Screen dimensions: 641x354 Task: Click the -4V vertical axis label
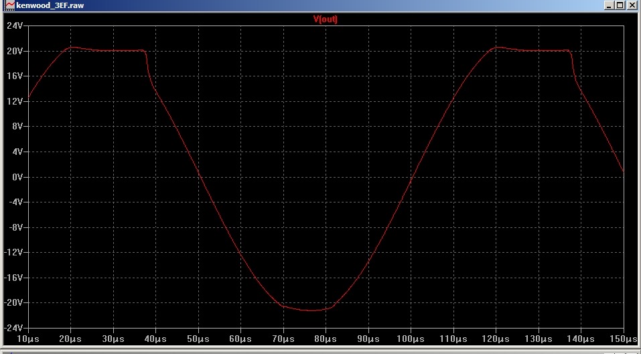coord(15,202)
